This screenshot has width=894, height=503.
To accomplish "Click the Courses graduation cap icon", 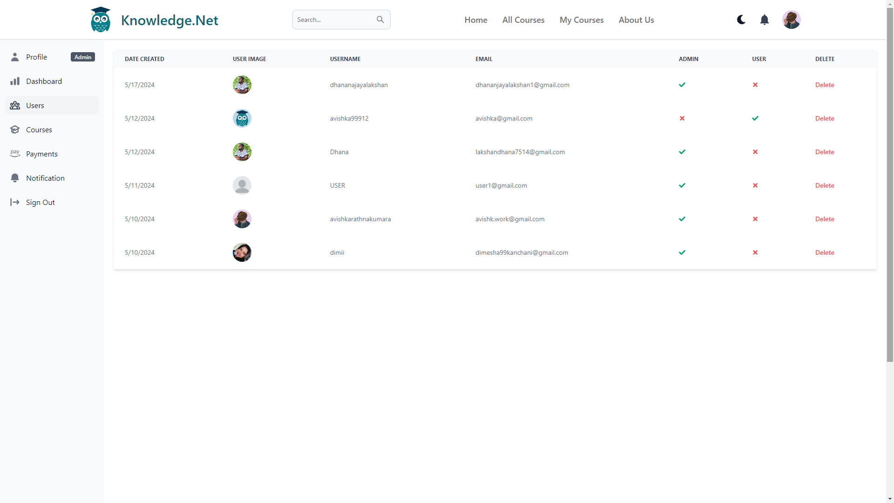I will [x=15, y=129].
